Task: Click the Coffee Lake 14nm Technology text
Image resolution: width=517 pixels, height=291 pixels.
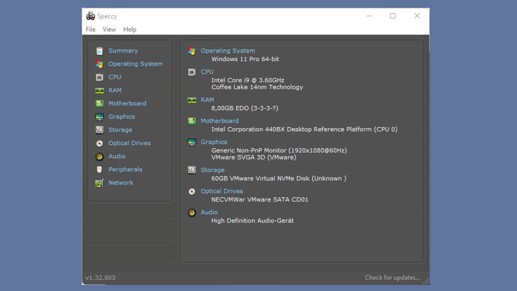Action: pos(257,87)
